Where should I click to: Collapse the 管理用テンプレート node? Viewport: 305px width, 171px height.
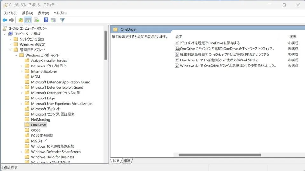[10, 50]
